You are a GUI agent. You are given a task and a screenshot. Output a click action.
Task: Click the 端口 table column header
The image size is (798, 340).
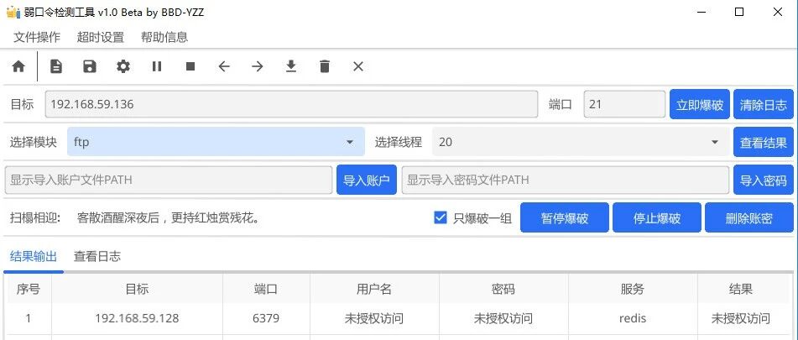pos(266,290)
